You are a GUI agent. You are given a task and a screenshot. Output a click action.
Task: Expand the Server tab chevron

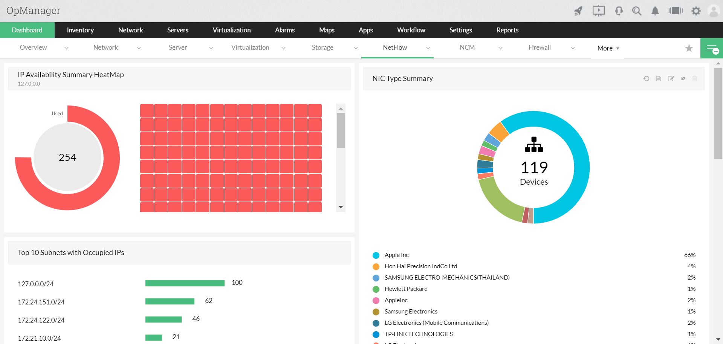(x=211, y=48)
